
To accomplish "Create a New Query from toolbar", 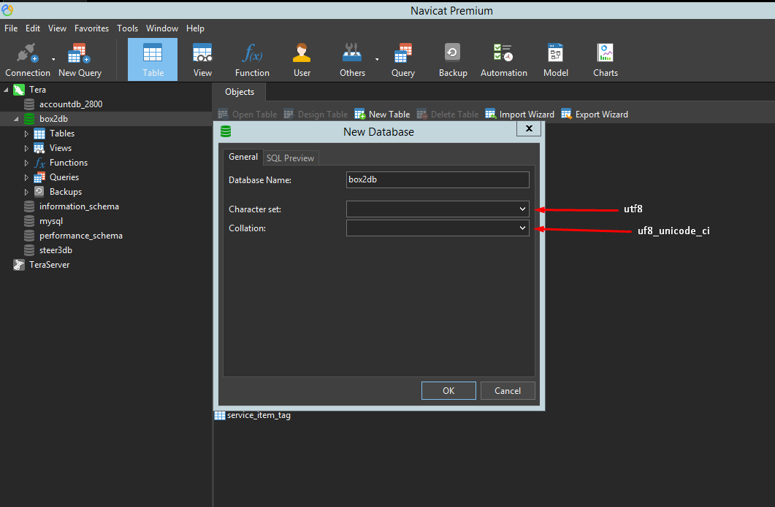I will click(x=80, y=60).
